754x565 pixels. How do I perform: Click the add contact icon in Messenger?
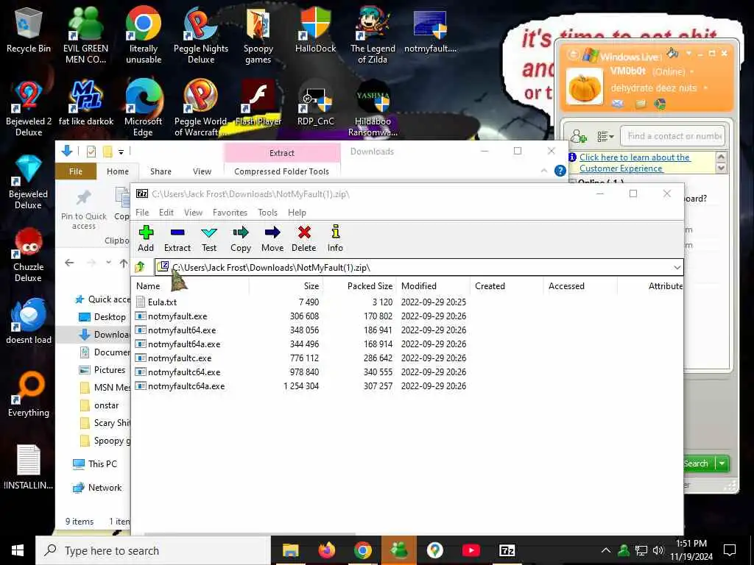pos(579,137)
